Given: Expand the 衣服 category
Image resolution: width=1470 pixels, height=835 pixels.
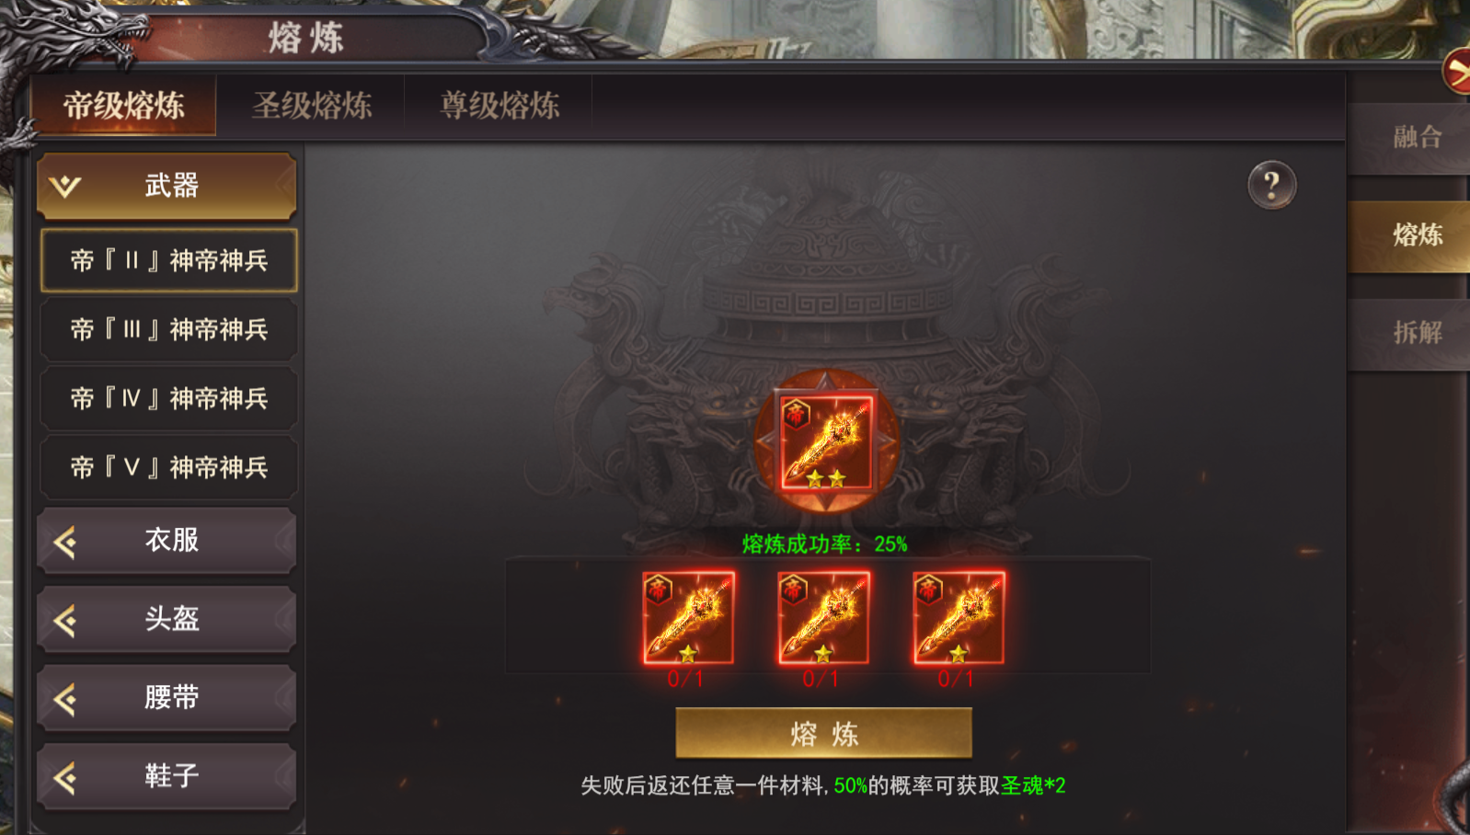Looking at the screenshot, I should 167,541.
